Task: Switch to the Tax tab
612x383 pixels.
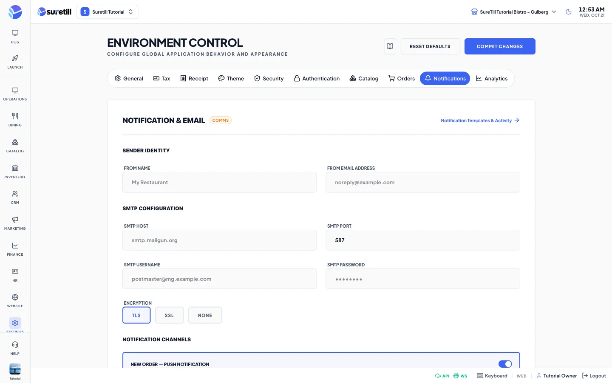Action: 161,78
